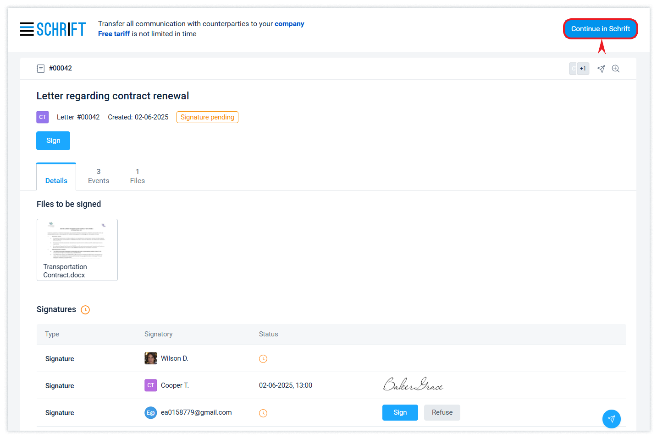Click the Sign button below the title
657x438 pixels.
point(53,141)
